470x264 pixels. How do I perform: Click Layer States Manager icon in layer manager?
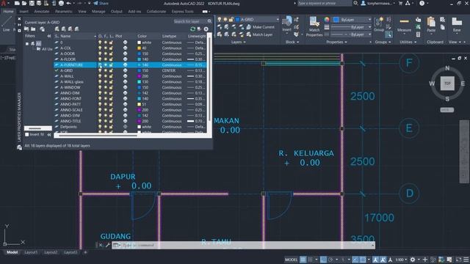point(43,29)
